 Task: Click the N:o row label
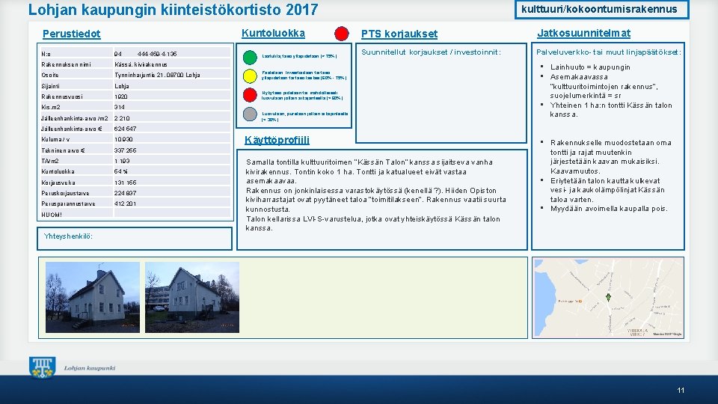[46, 54]
